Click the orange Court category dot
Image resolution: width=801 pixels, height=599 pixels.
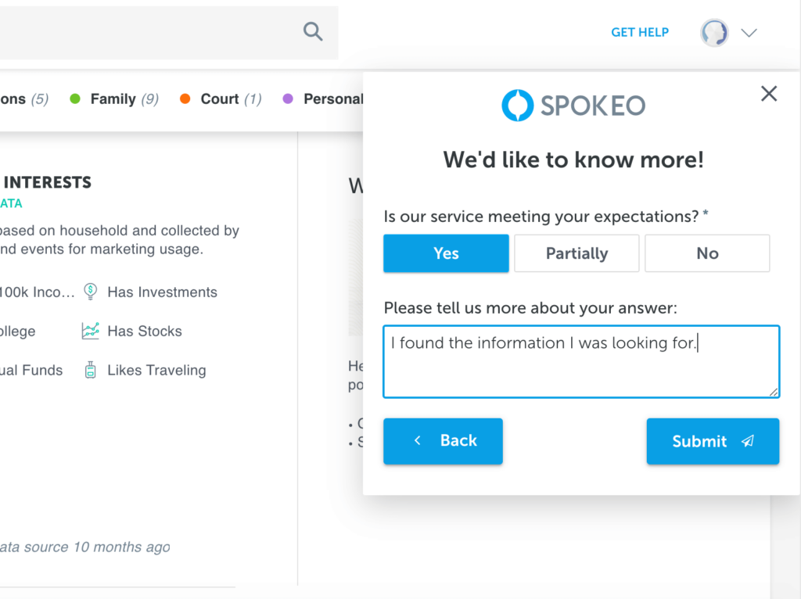(185, 99)
